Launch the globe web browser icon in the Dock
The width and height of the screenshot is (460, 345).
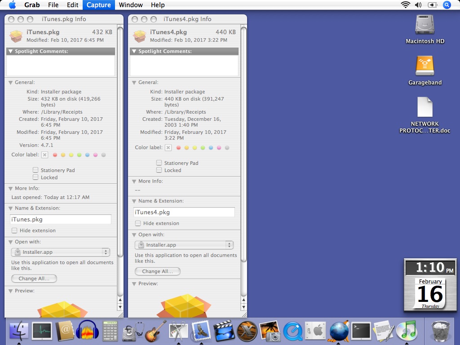pos(339,331)
